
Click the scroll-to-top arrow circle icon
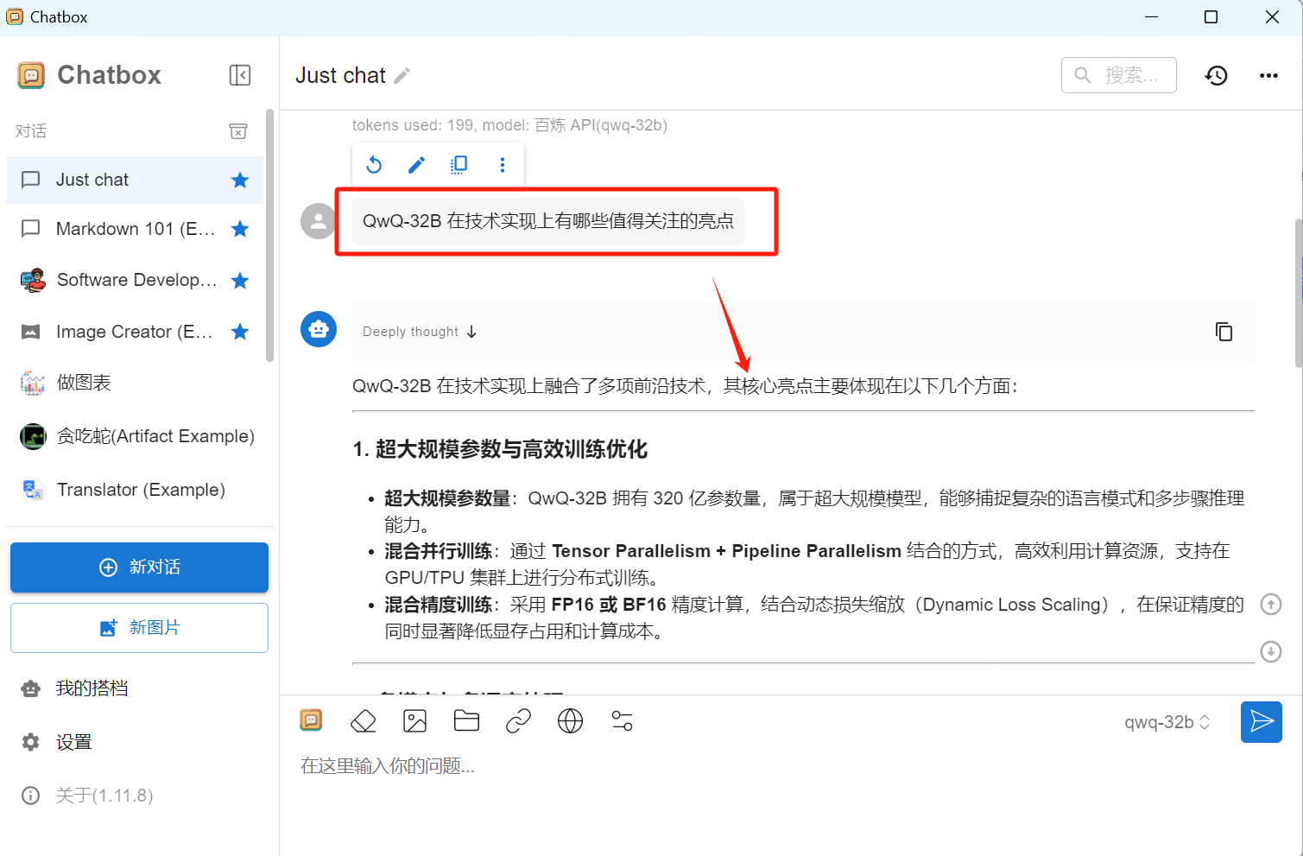pos(1271,604)
